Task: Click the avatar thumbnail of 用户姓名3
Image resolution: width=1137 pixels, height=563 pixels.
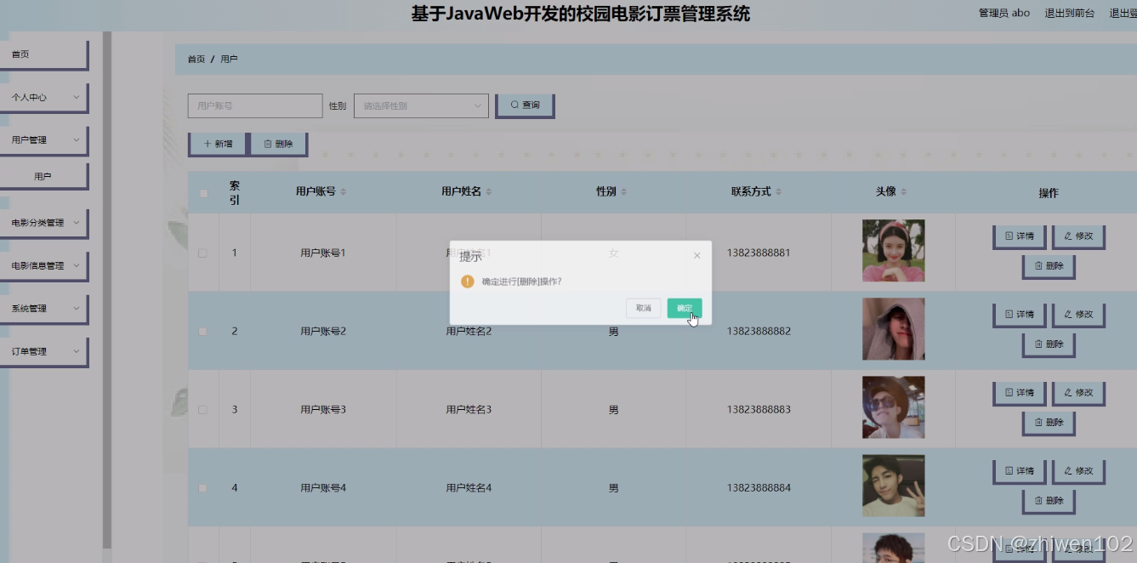Action: pos(893,407)
